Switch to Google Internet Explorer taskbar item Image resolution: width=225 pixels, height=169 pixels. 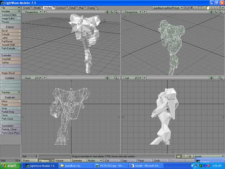tap(146, 166)
